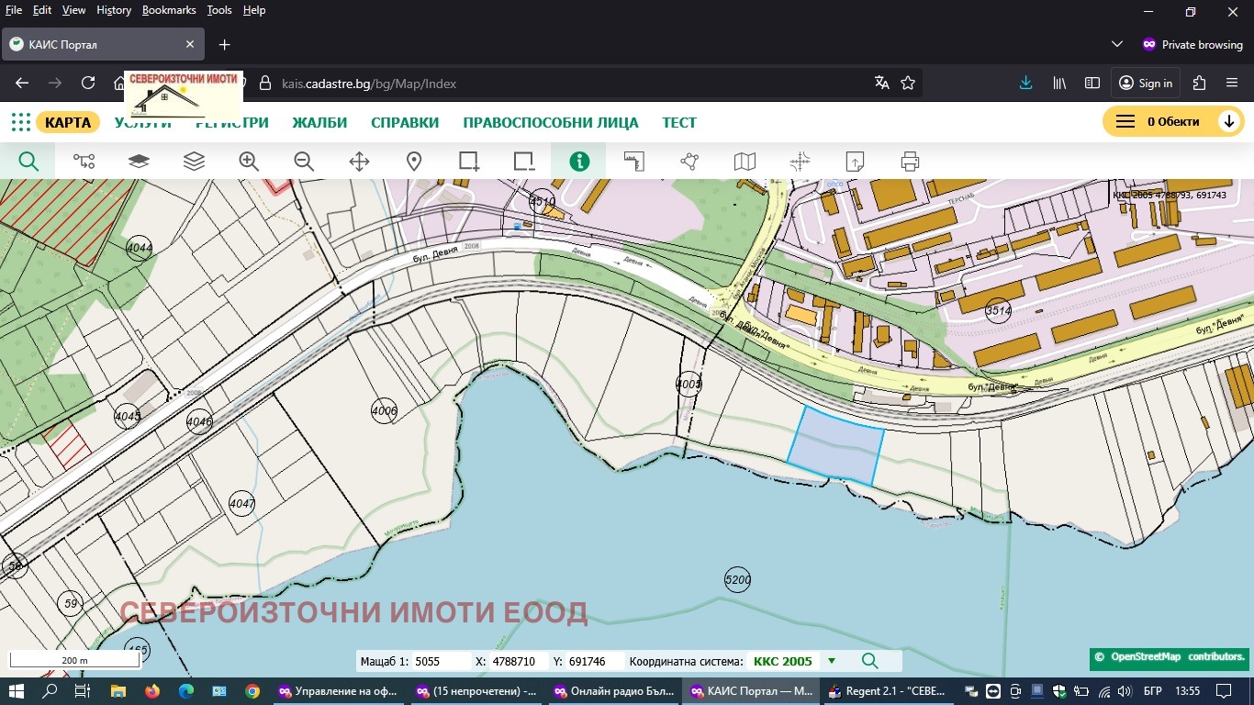Open the browser tab list chevron
The height and width of the screenshot is (705, 1254).
[1116, 43]
